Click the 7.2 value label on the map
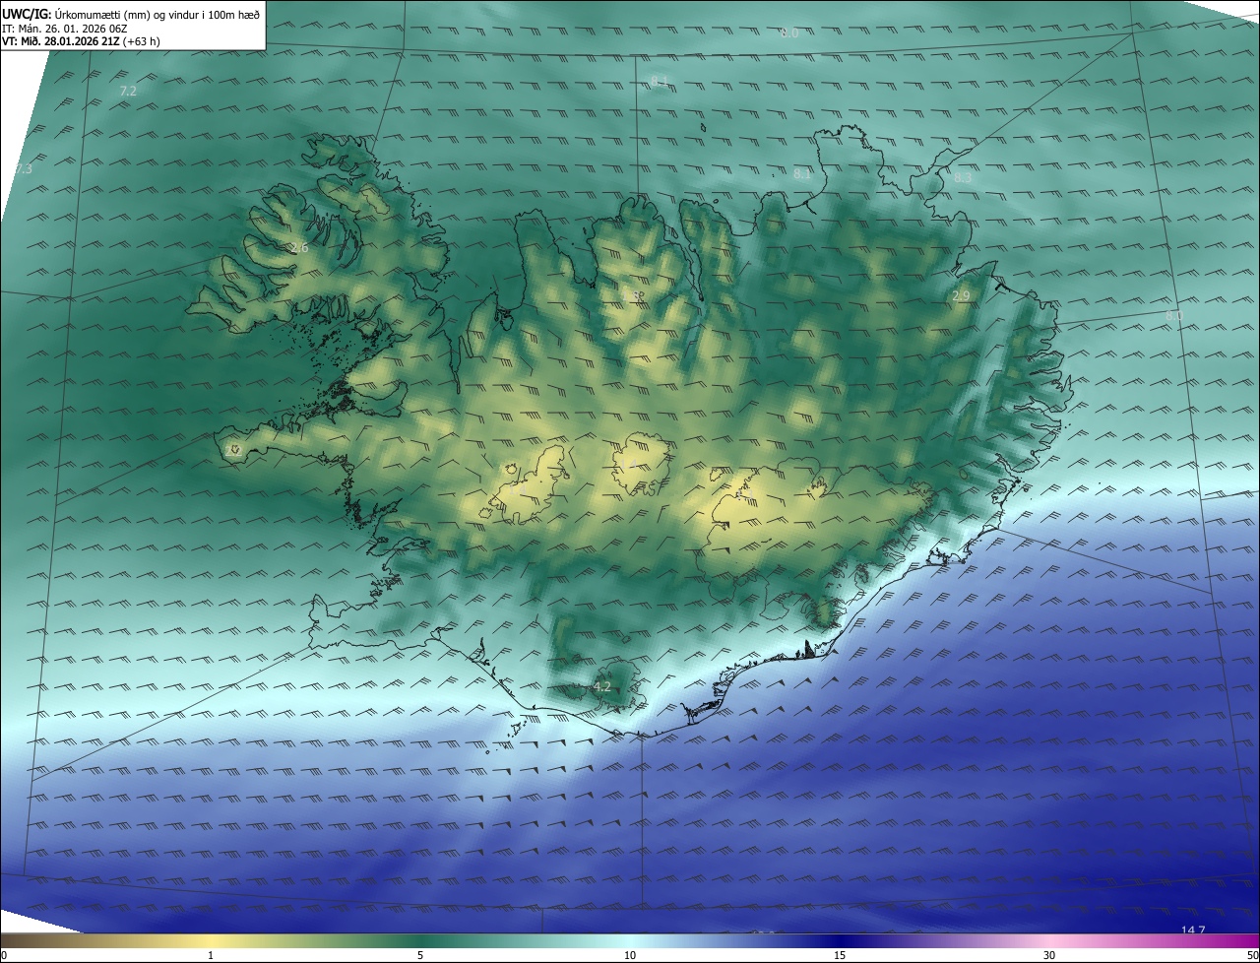The width and height of the screenshot is (1260, 963). tap(128, 91)
